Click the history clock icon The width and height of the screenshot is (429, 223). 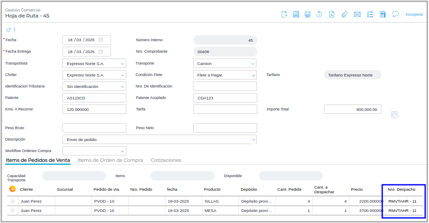(319, 14)
